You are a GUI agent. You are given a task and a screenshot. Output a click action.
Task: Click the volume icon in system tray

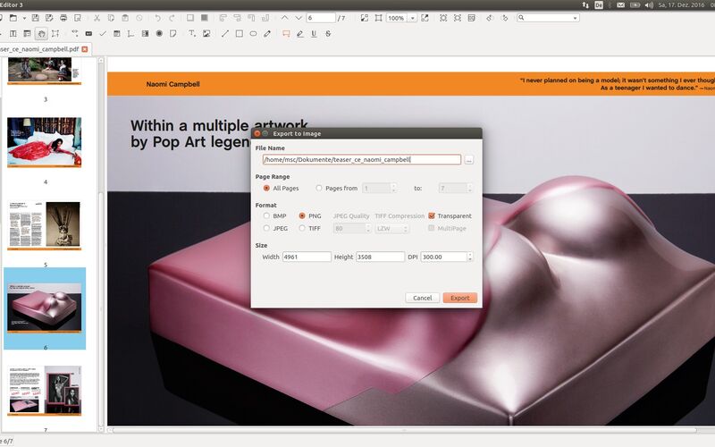pos(649,5)
